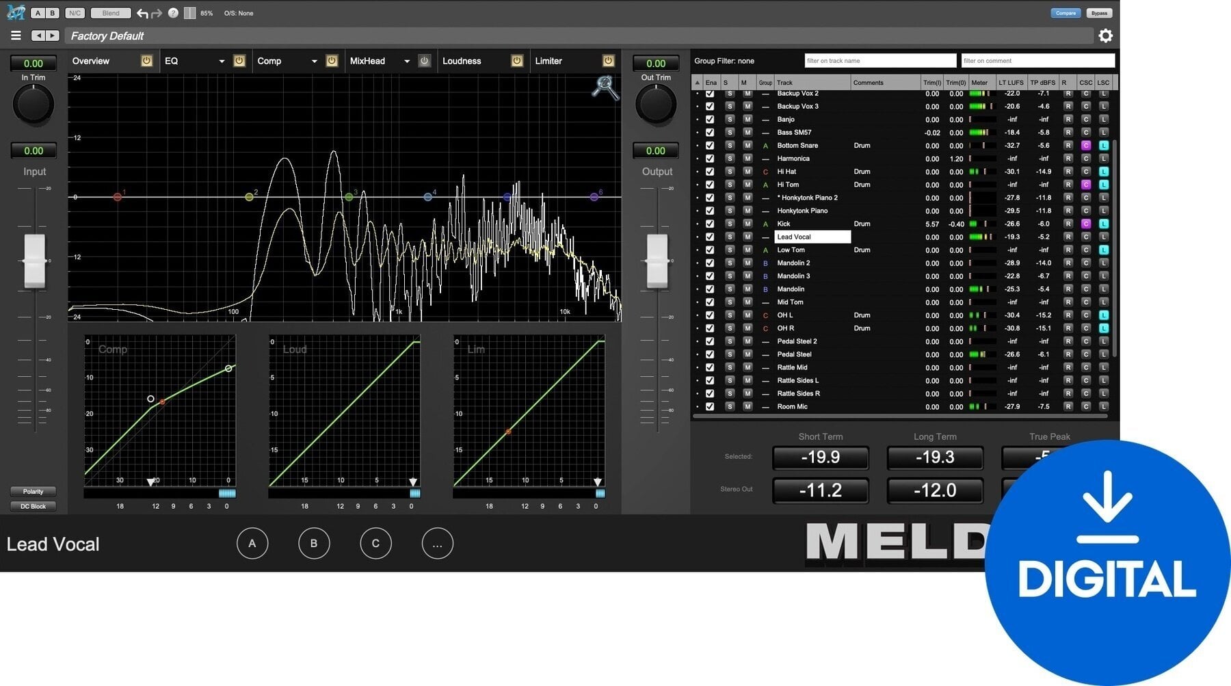Click the track list vertical scrollbar
This screenshot has width=1231, height=686.
click(x=1115, y=248)
